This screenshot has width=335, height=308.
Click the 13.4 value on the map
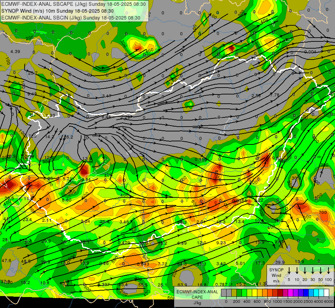click(240, 222)
